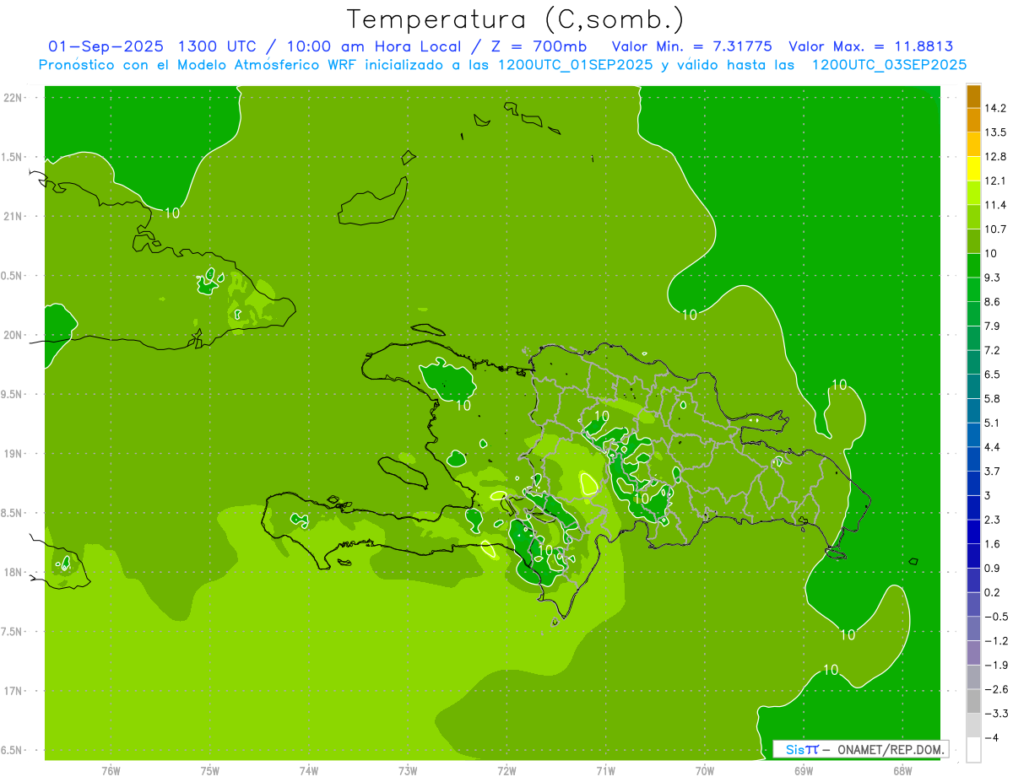Click the "-2.6" color bar value

[x=996, y=688]
